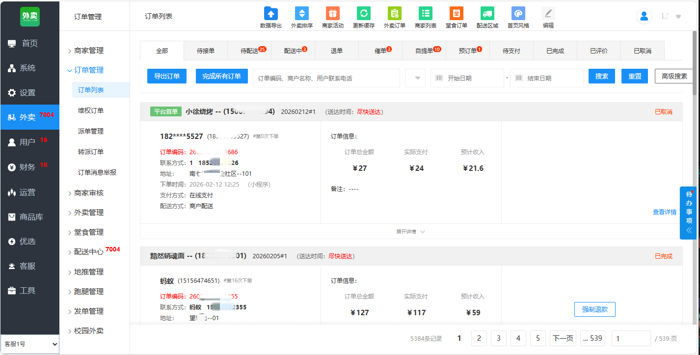
Task: Click the 导出订单 button
Action: click(x=167, y=76)
